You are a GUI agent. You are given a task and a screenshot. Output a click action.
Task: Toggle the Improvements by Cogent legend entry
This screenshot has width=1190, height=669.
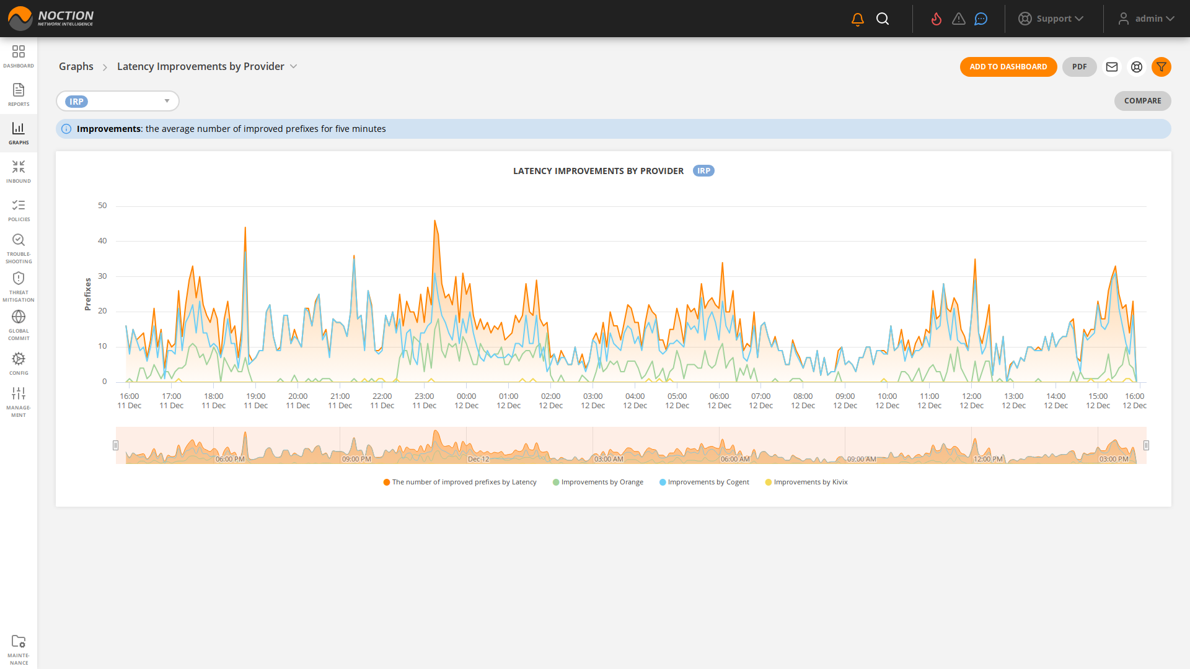(x=704, y=481)
